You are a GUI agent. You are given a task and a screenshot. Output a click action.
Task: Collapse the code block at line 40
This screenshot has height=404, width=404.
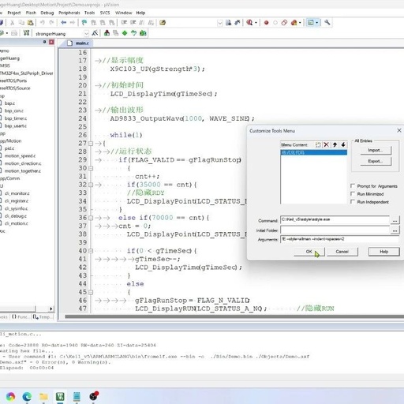pos(91,251)
